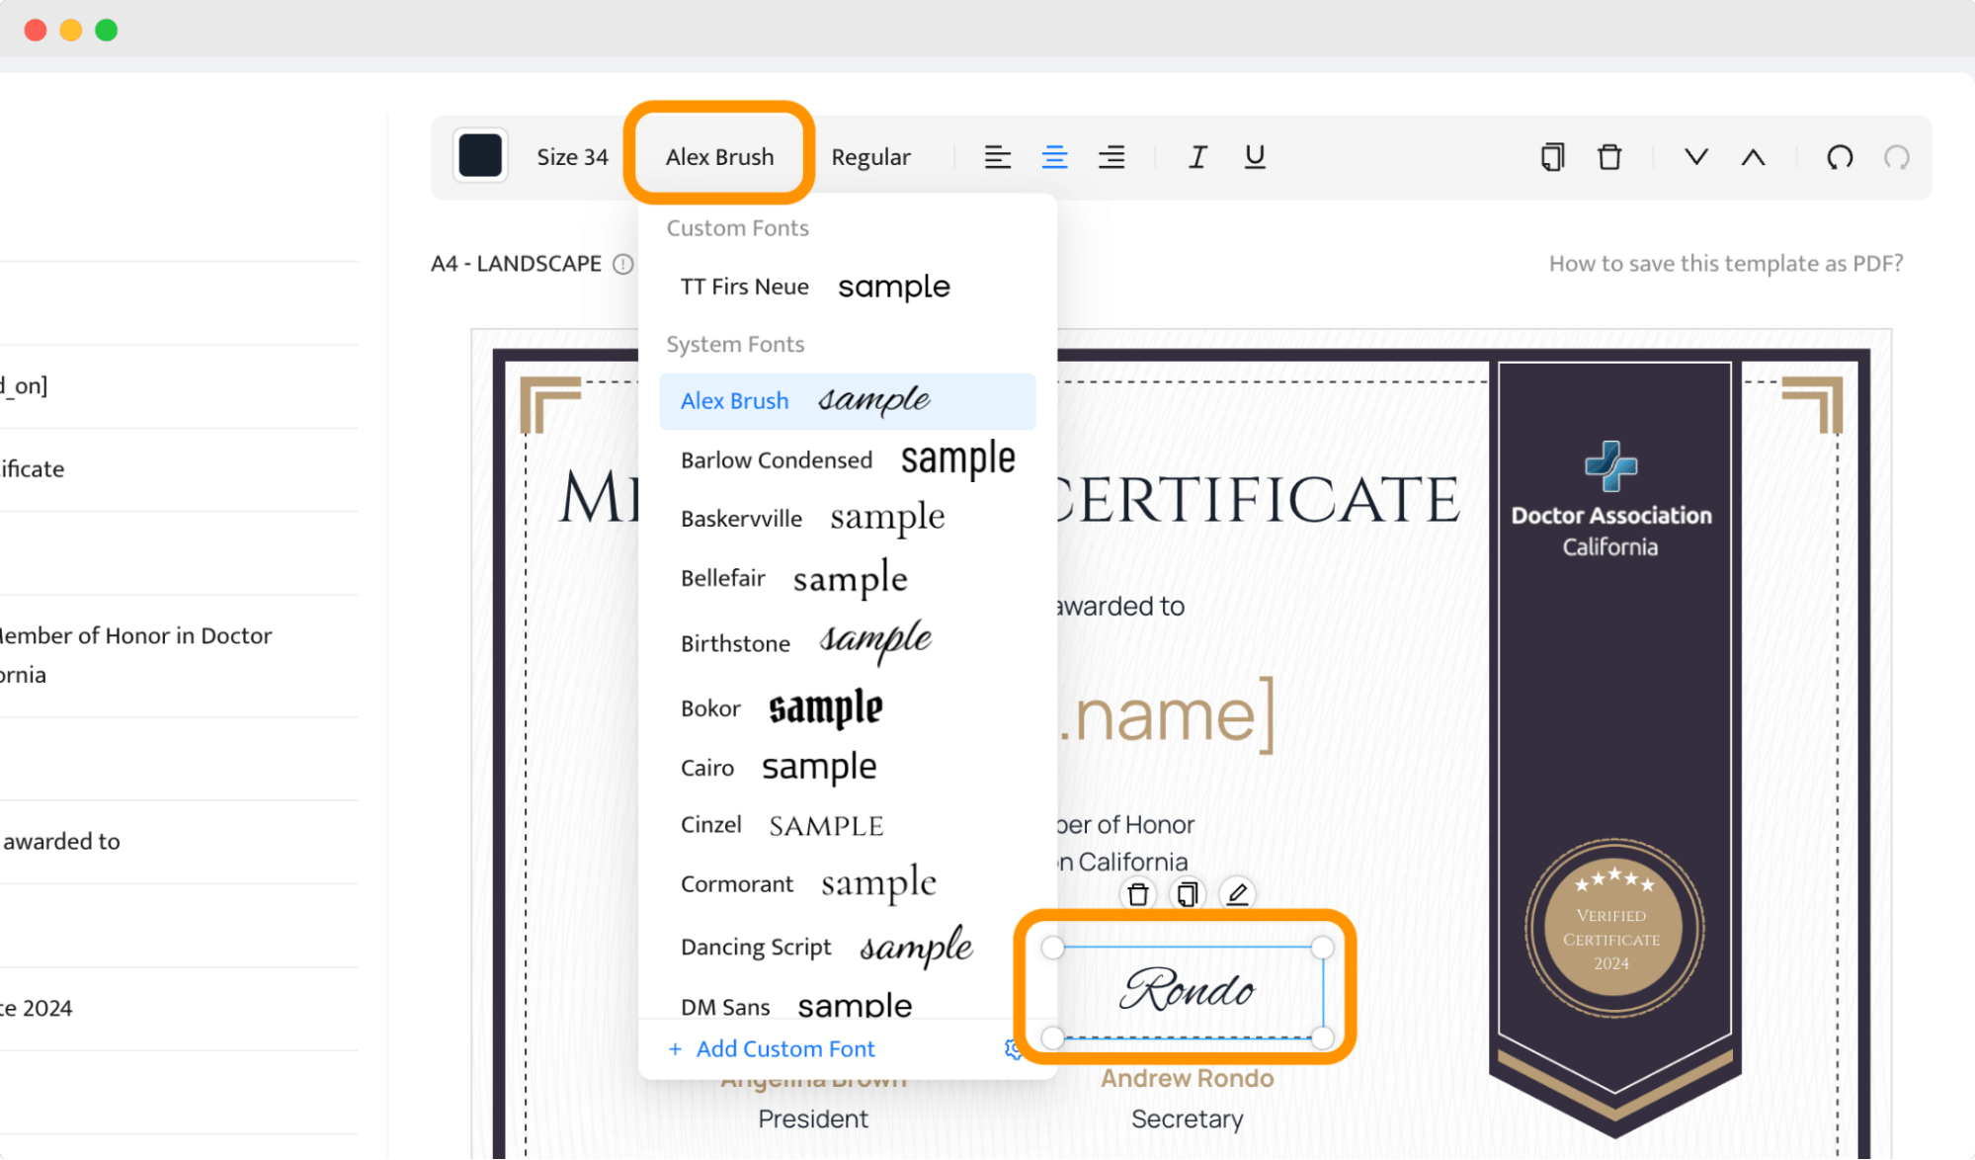Click the President title text
1975x1160 pixels.
[813, 1119]
